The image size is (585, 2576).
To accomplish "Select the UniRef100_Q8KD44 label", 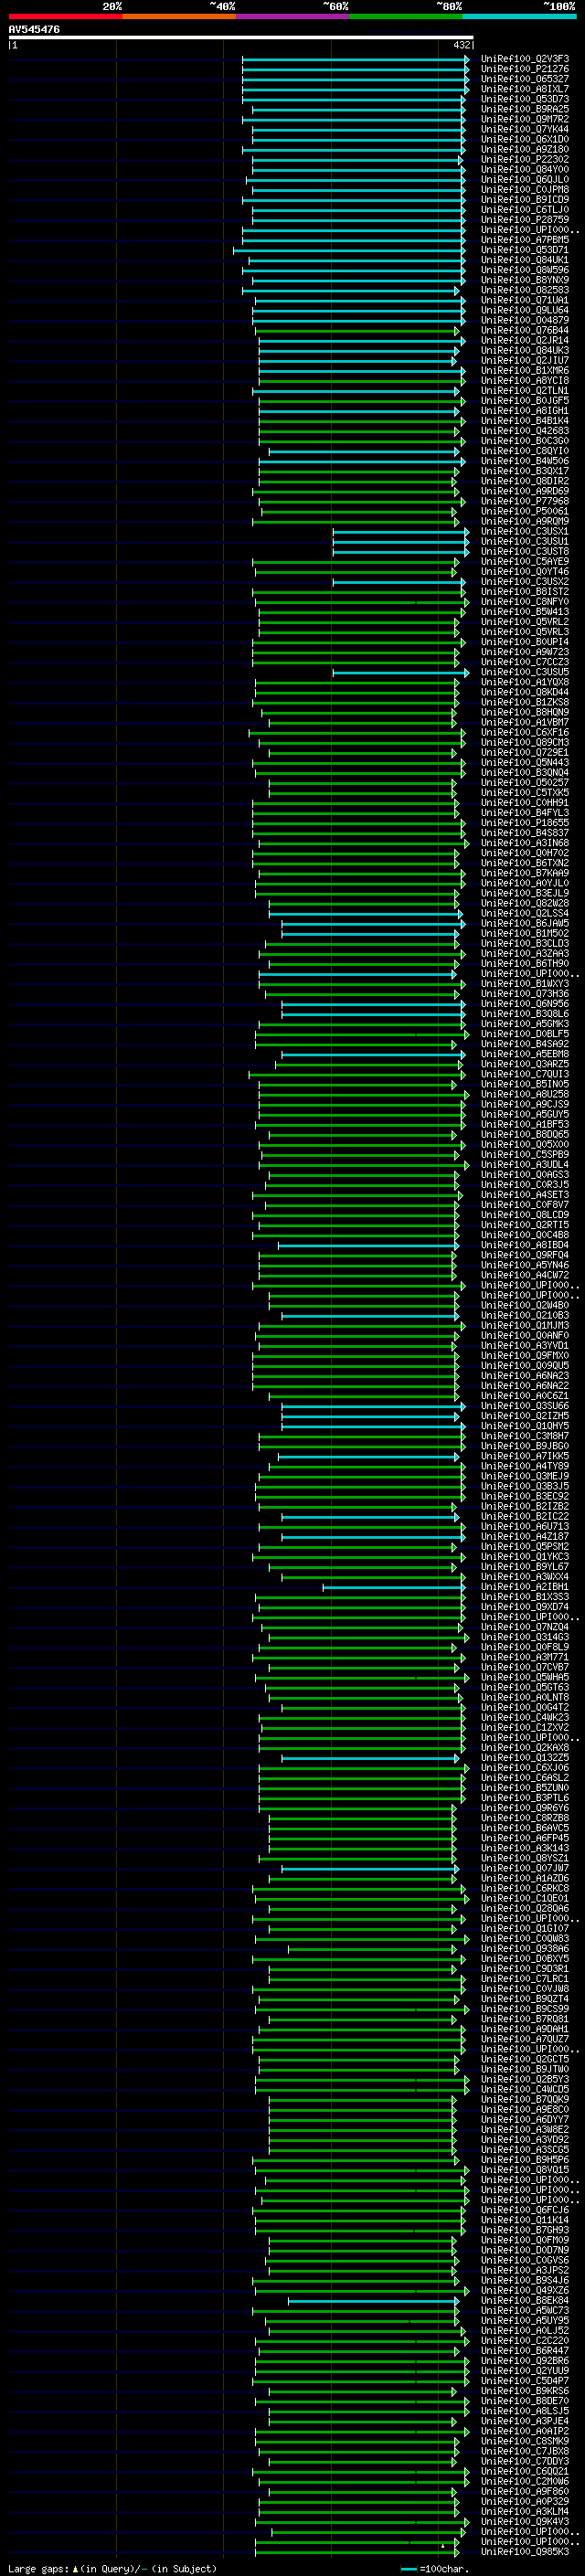I will coord(525,692).
